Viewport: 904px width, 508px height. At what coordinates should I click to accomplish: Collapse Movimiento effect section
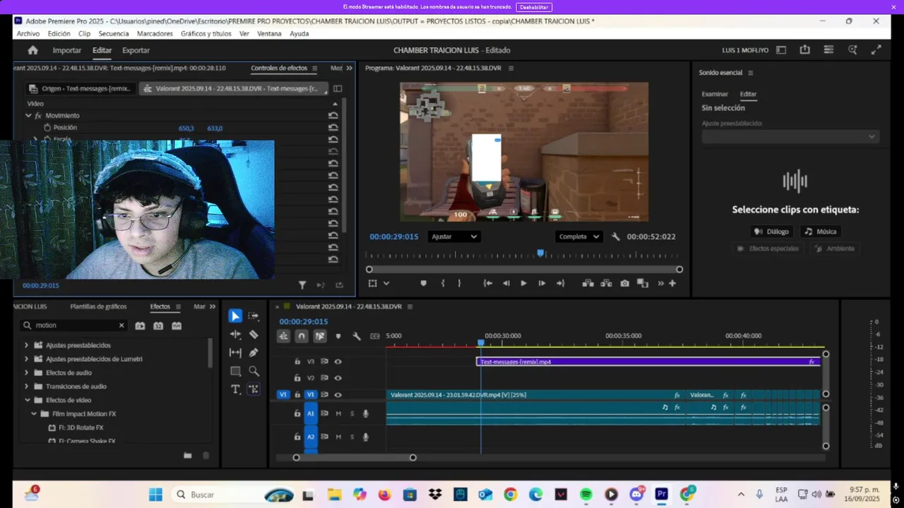tap(28, 116)
